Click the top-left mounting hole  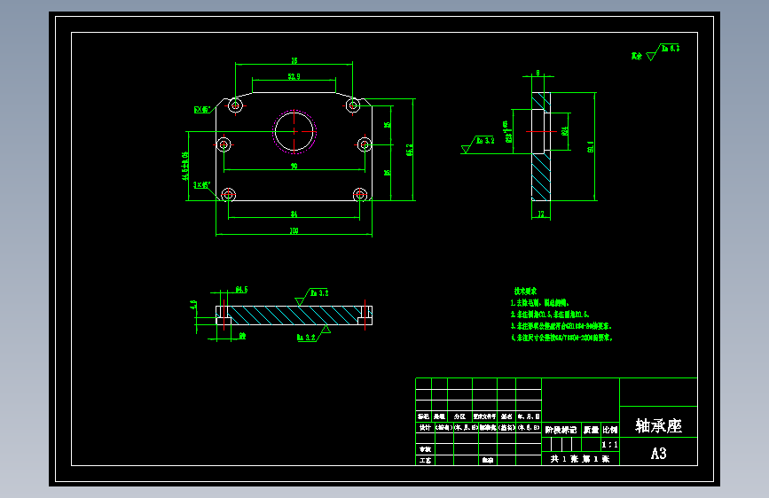coord(235,105)
